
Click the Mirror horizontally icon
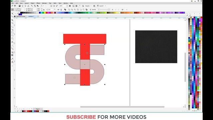point(58,10)
